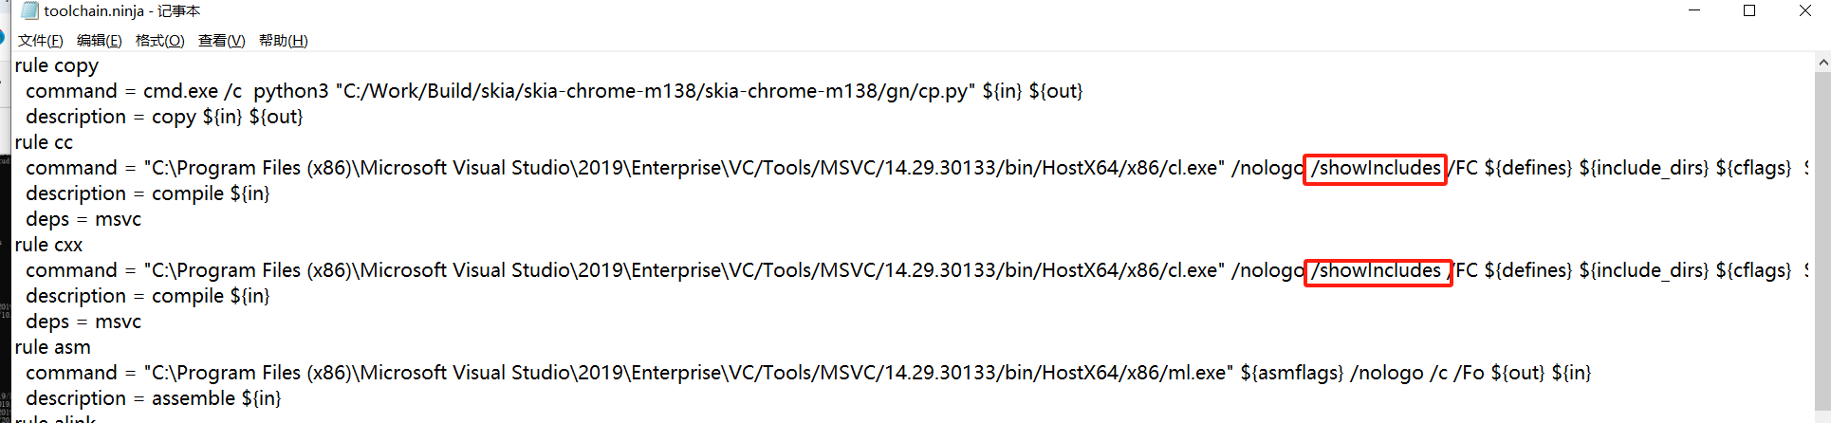Click "deps = msvc" under rule cc
The image size is (1831, 423).
point(83,219)
